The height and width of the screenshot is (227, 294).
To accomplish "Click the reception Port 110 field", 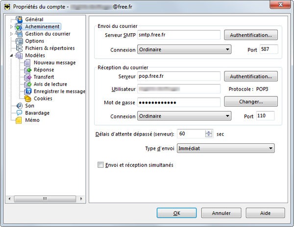I will (x=265, y=115).
